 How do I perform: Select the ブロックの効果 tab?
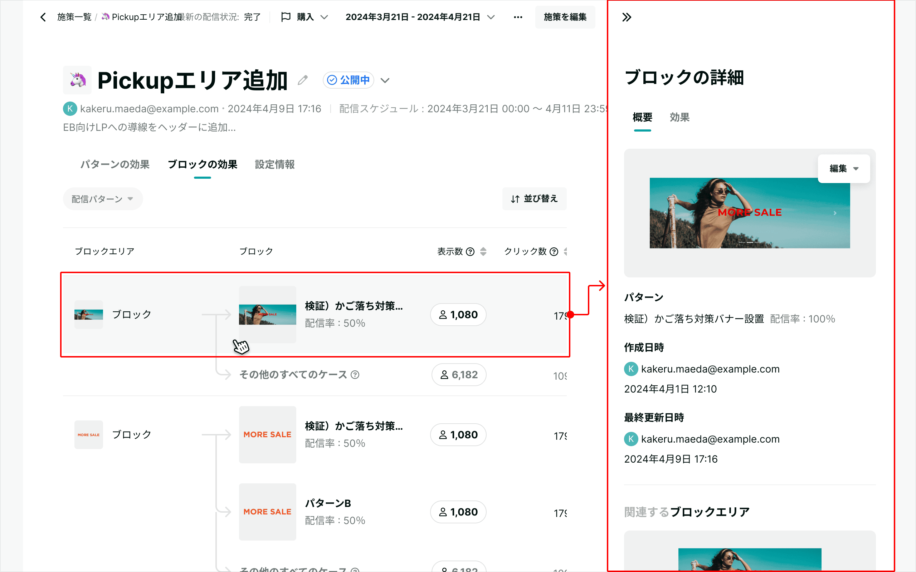coord(203,164)
